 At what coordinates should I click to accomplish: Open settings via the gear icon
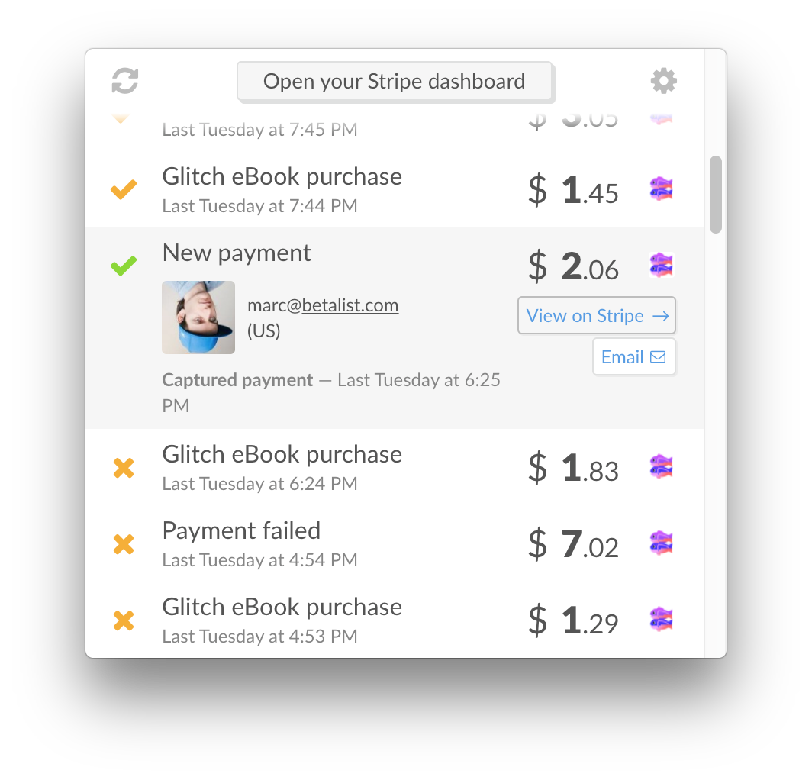point(663,81)
